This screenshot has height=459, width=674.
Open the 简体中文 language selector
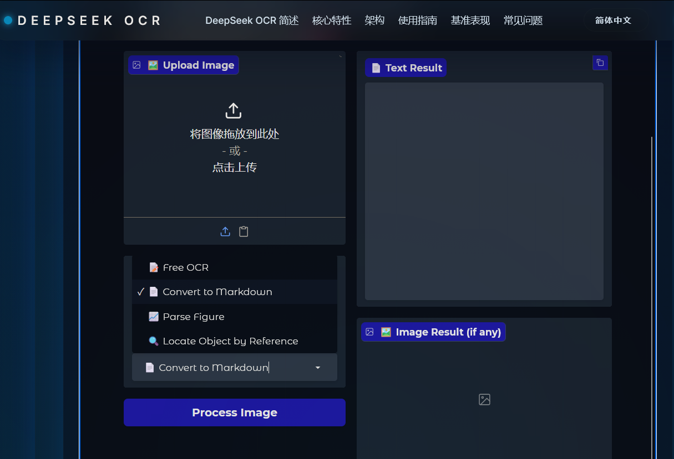click(613, 20)
